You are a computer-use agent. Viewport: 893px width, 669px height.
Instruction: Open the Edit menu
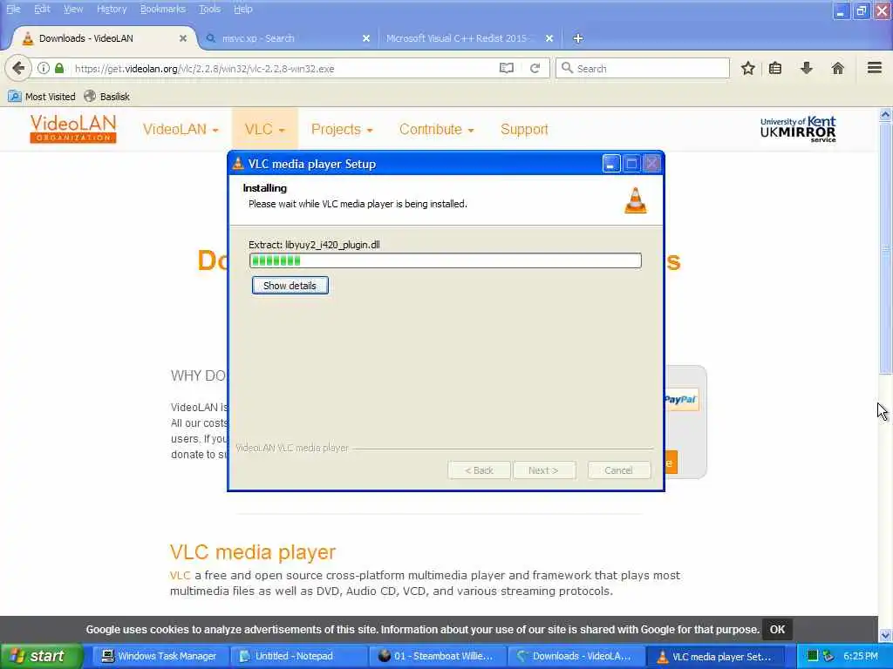coord(42,9)
